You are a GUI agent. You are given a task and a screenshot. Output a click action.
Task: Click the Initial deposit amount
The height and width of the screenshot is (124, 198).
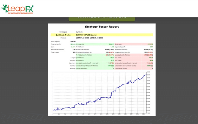click(73, 42)
